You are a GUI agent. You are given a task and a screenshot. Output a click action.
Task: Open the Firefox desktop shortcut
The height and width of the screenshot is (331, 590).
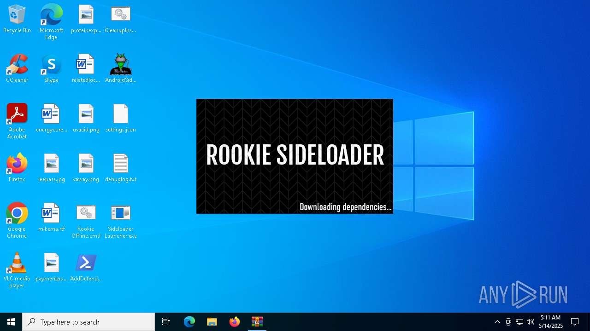pyautogui.click(x=17, y=168)
